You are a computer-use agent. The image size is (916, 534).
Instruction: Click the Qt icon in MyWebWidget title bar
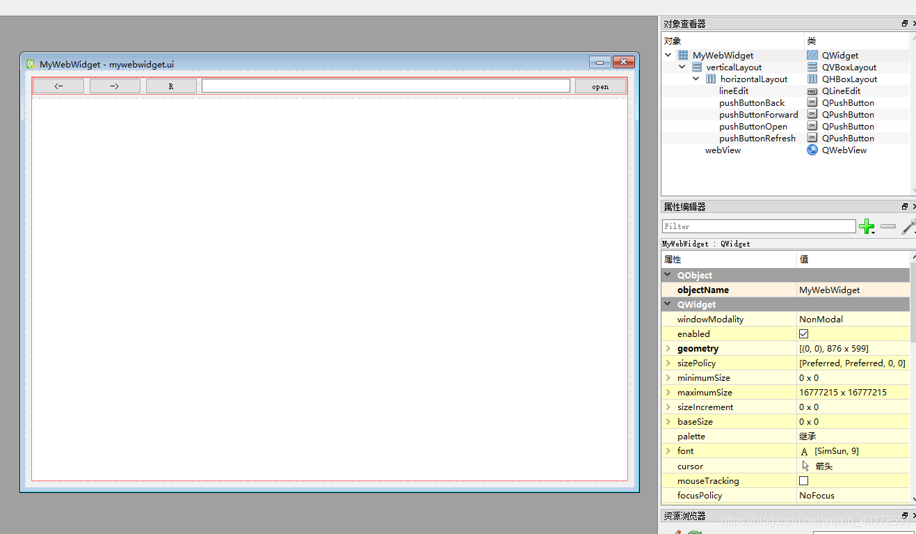(x=31, y=63)
